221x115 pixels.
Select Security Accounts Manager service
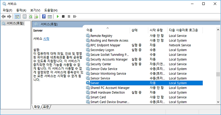pos(144,59)
